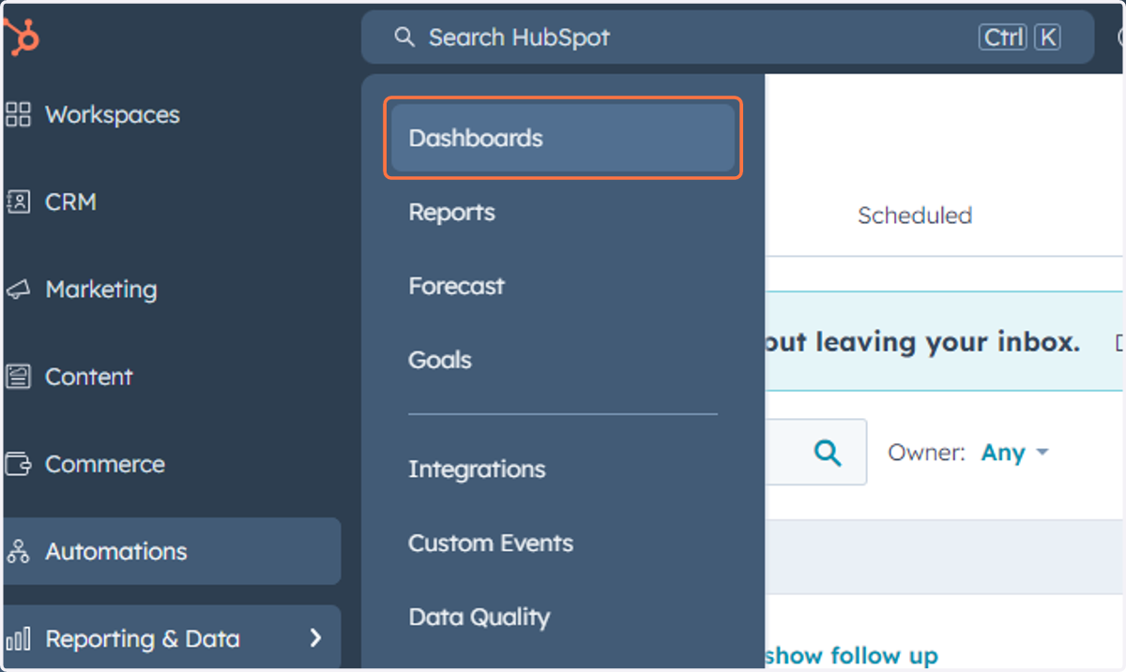Image resolution: width=1126 pixels, height=672 pixels.
Task: Open the Owner: Any dropdown
Action: click(1014, 453)
